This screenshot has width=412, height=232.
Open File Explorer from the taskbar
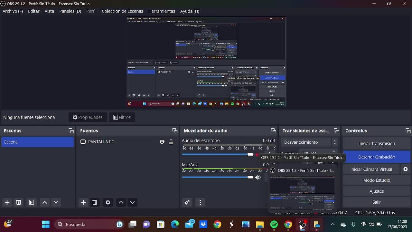click(x=260, y=224)
